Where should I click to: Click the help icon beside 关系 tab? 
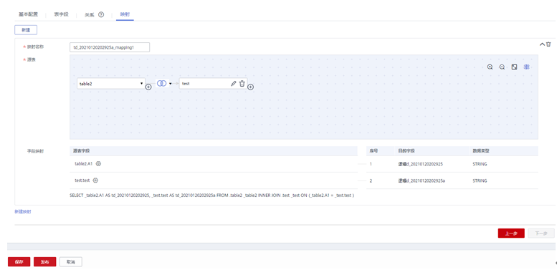click(x=101, y=14)
